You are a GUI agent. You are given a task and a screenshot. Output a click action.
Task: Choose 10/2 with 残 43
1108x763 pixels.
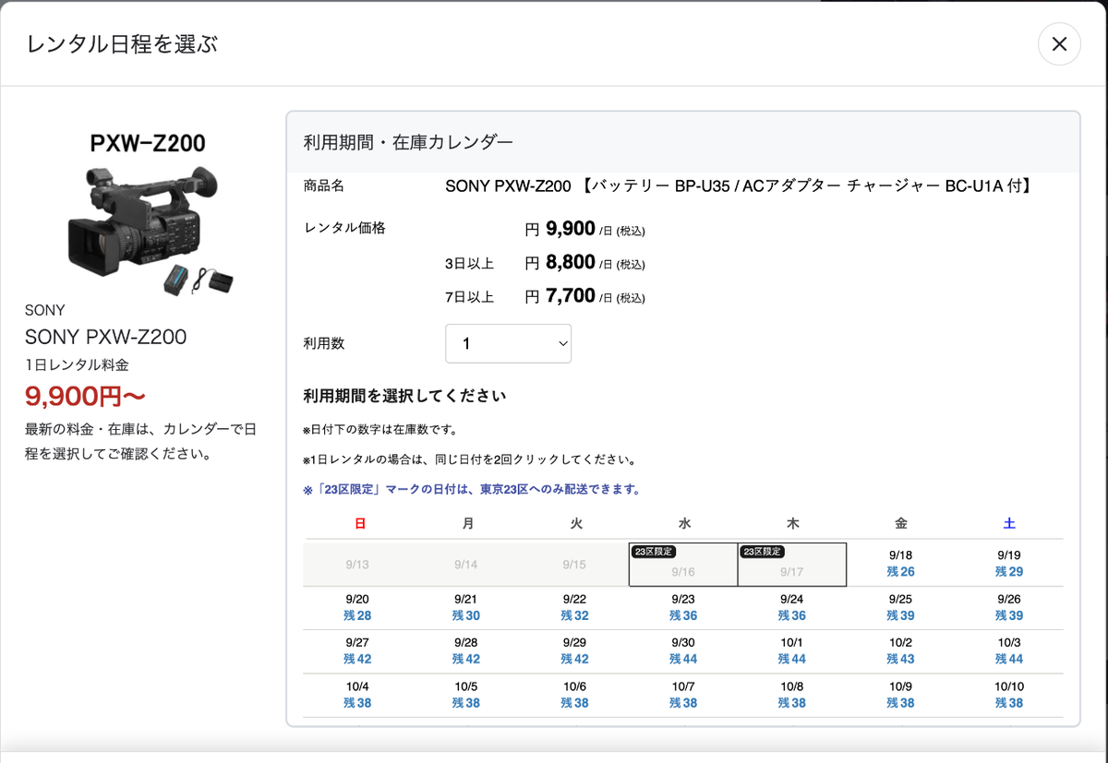(x=900, y=650)
